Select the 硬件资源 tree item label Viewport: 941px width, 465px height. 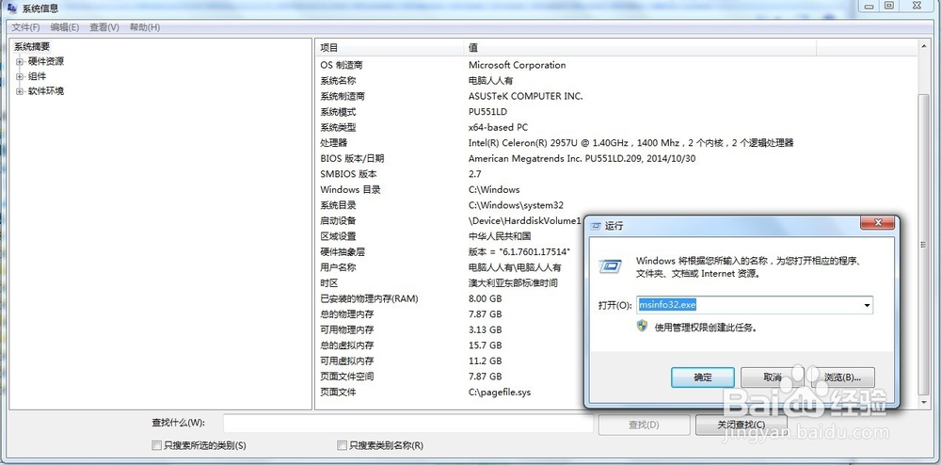pos(46,61)
